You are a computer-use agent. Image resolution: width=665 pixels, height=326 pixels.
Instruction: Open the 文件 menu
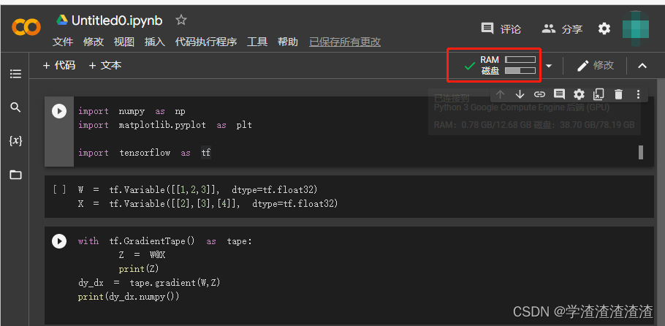click(63, 42)
